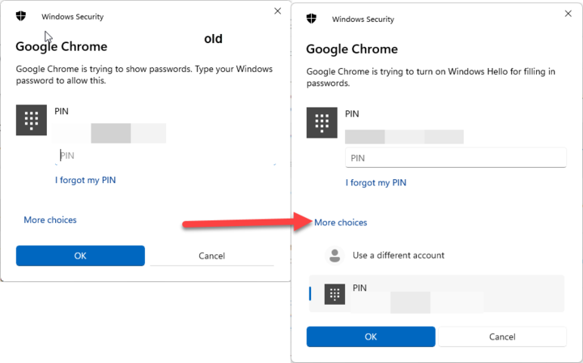
Task: Collapse More choices in the right dialog
Action: (341, 222)
